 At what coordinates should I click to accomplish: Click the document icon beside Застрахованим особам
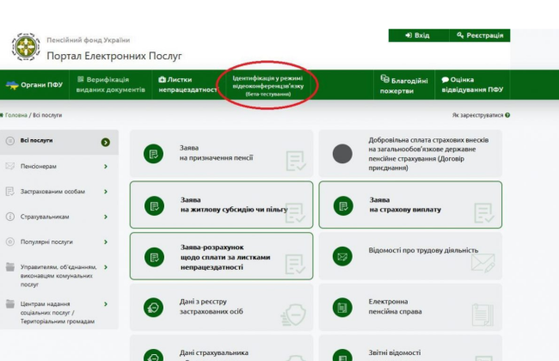[x=10, y=192]
